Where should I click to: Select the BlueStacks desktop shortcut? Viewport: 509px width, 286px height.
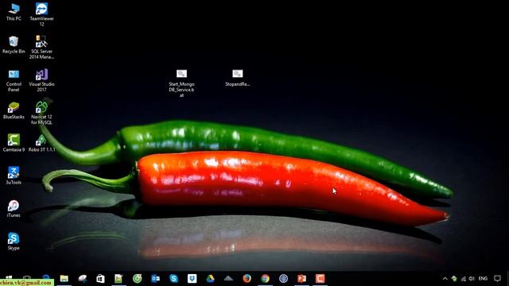coord(14,110)
